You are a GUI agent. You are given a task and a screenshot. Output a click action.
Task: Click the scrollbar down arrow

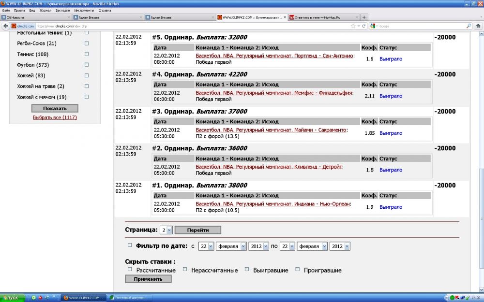[481, 289]
